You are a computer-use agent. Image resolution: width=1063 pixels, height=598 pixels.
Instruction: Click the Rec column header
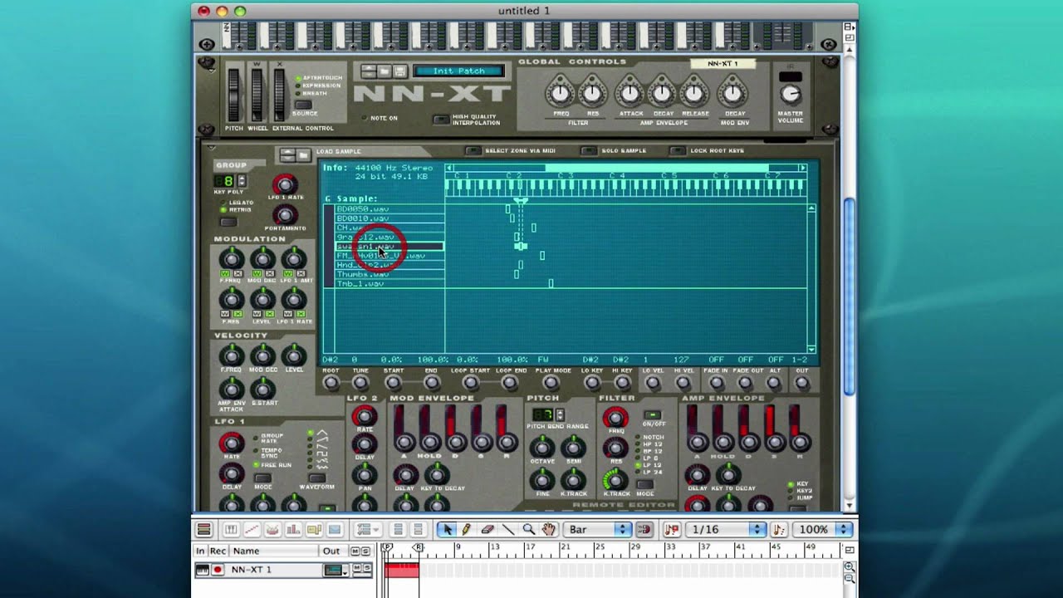pos(218,551)
